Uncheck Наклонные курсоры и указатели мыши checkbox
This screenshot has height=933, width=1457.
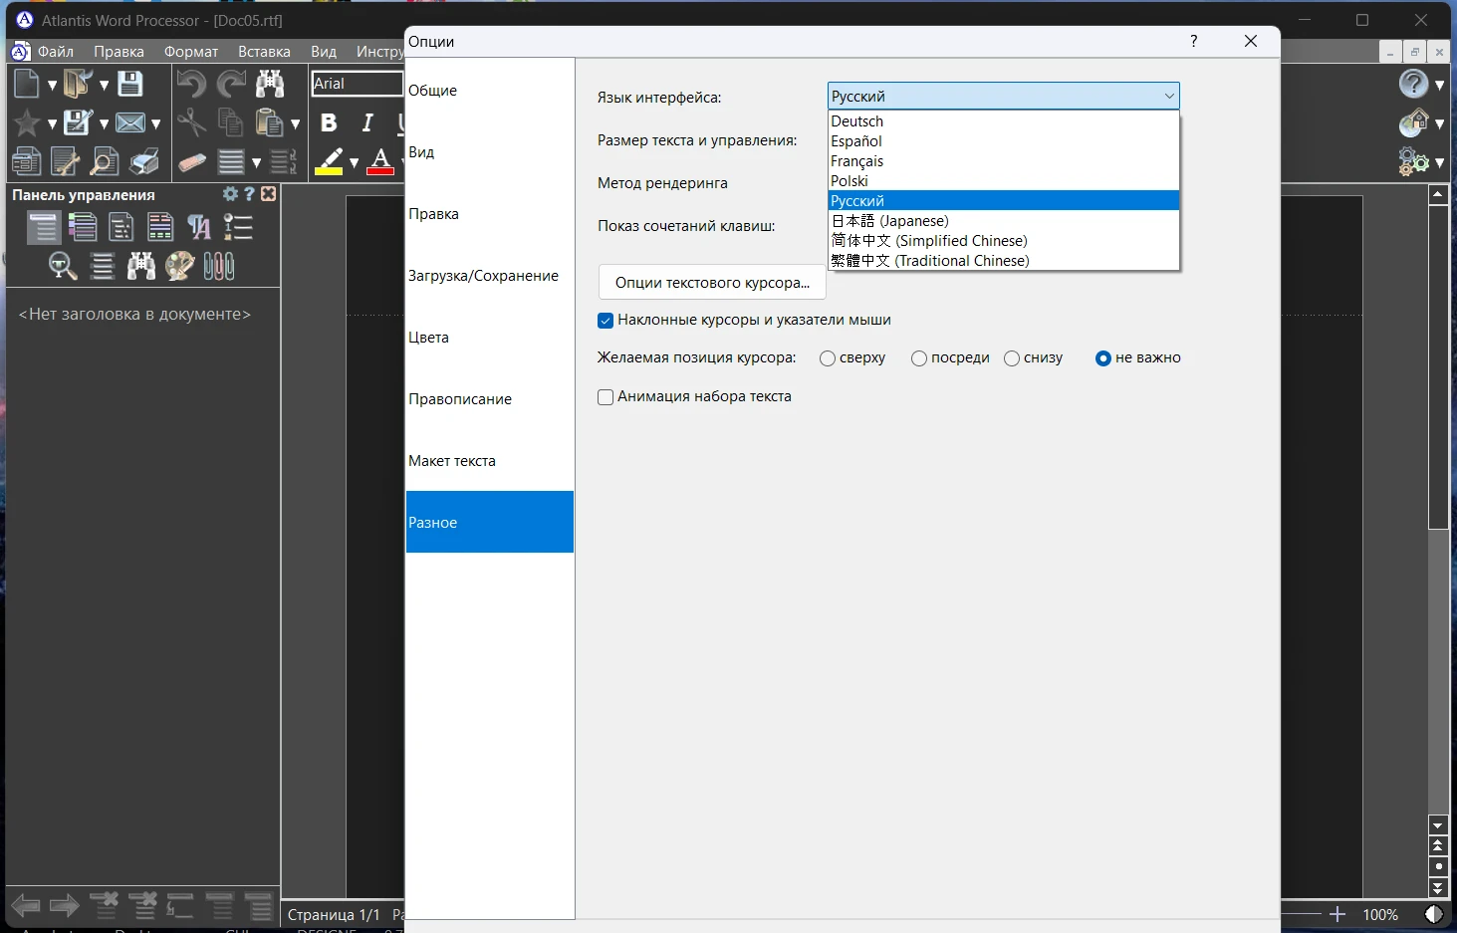pyautogui.click(x=606, y=321)
